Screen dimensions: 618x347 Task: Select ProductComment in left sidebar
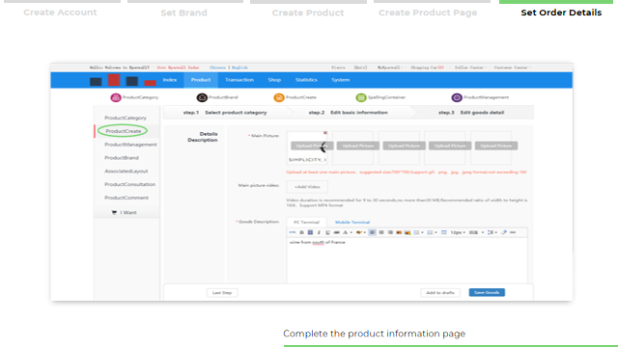pyautogui.click(x=126, y=198)
